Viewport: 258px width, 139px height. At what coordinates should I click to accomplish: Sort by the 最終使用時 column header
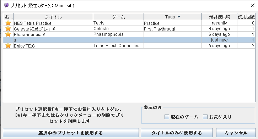point(219,17)
